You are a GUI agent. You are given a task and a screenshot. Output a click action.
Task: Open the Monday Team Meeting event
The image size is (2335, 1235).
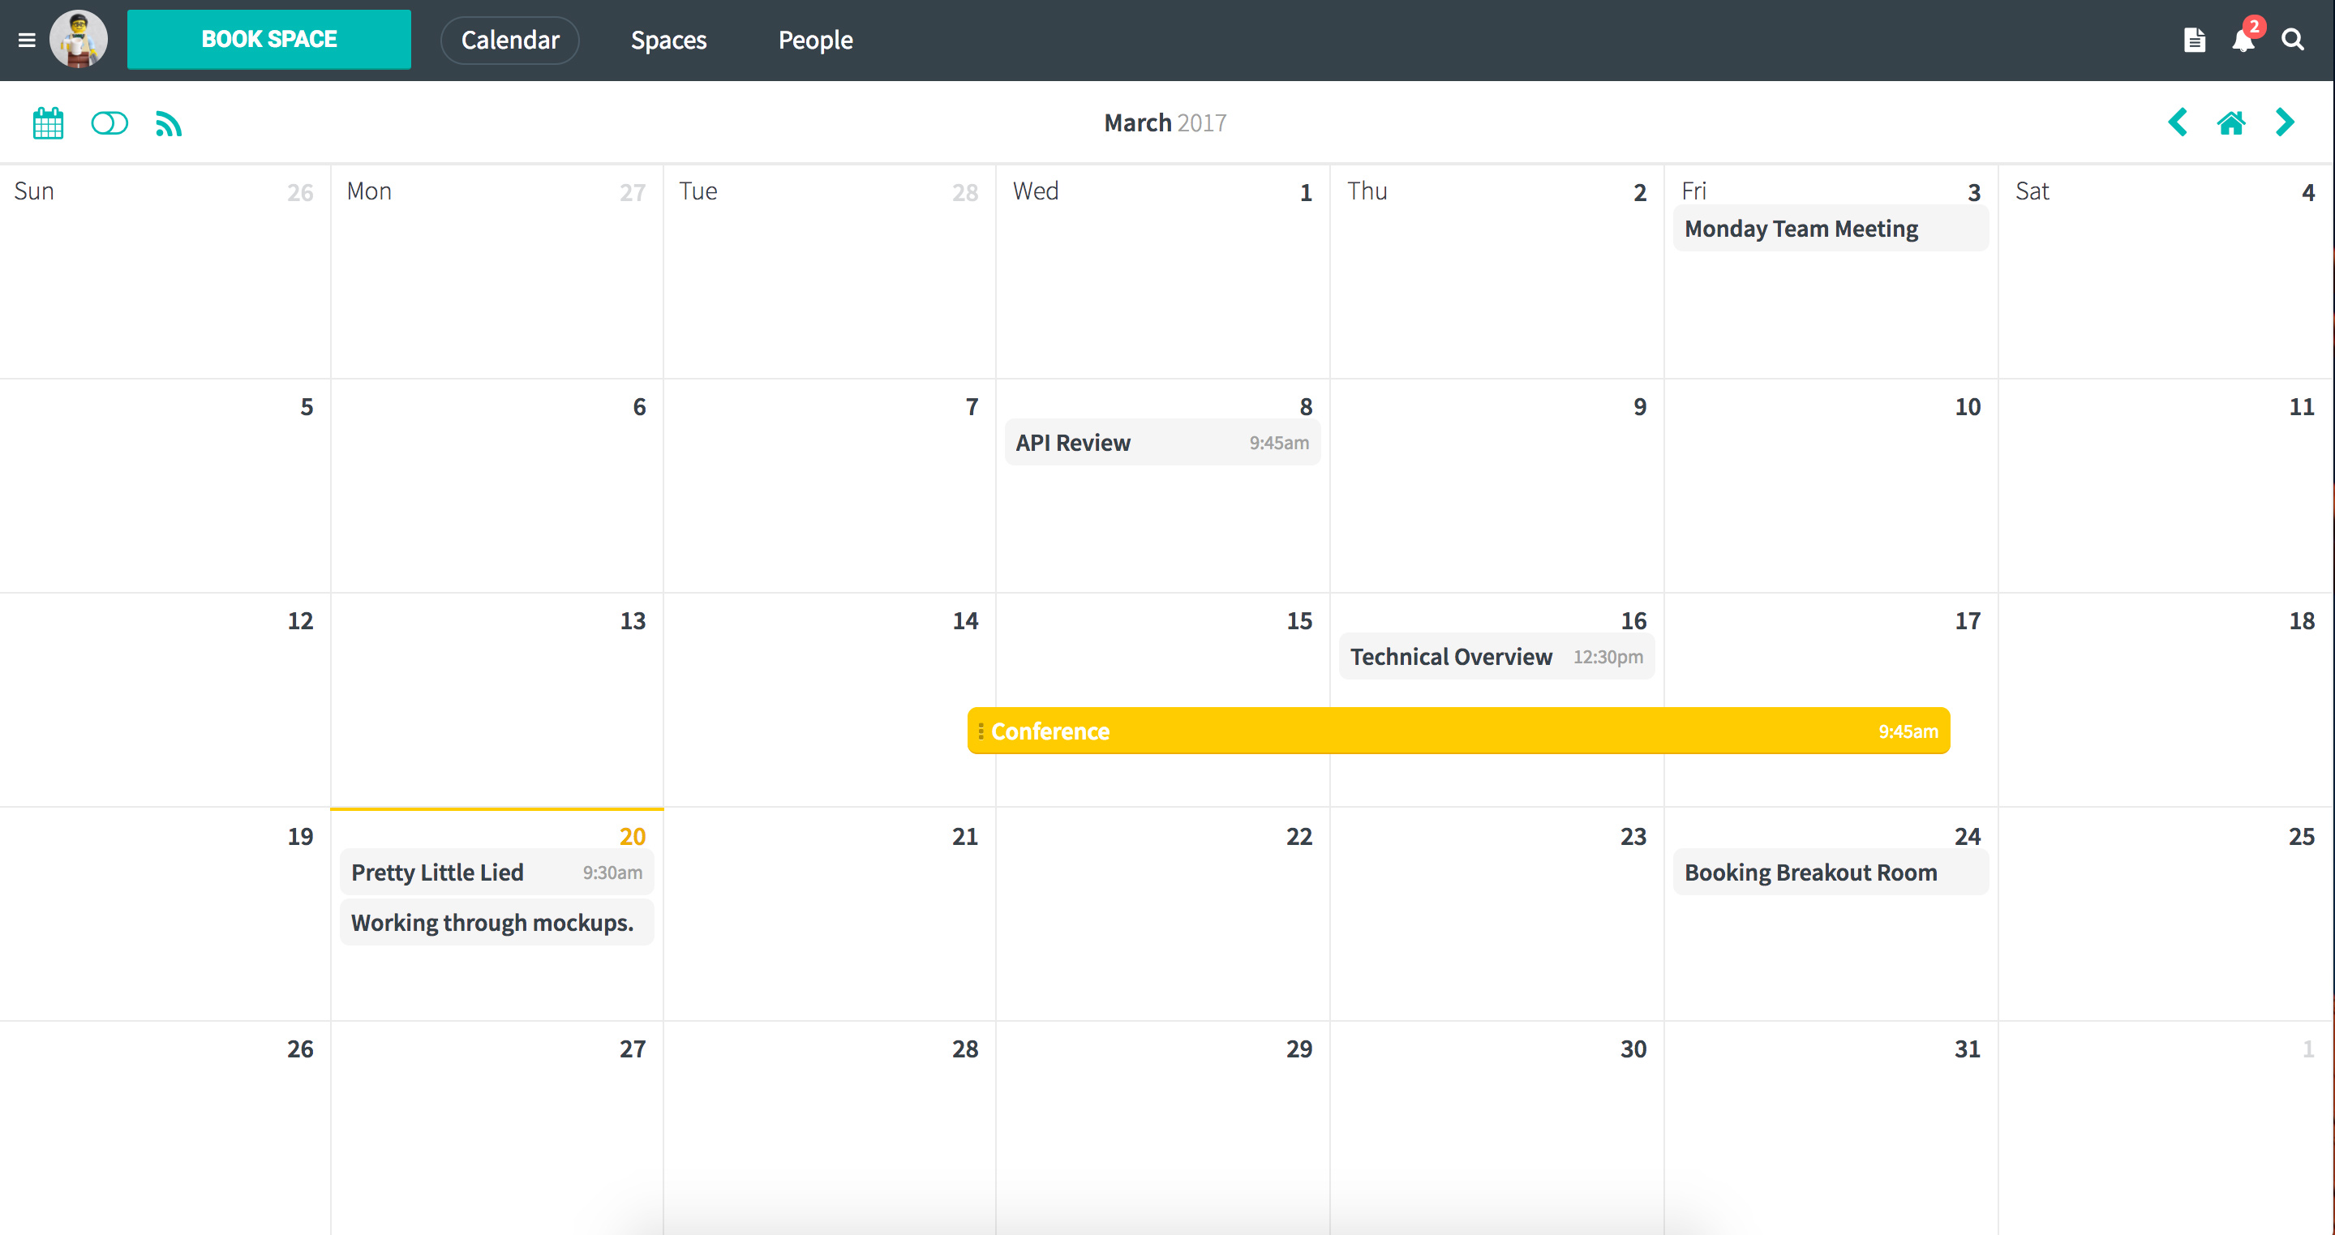(x=1830, y=229)
